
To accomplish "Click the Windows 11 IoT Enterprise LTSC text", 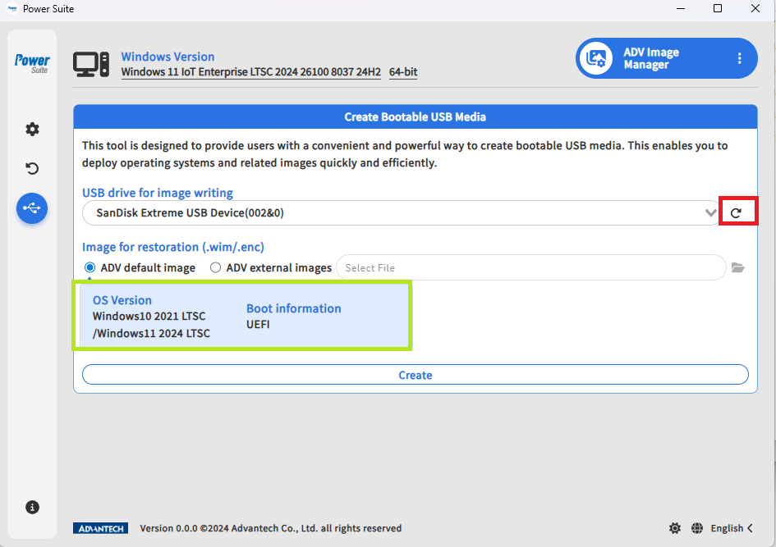I will [251, 71].
